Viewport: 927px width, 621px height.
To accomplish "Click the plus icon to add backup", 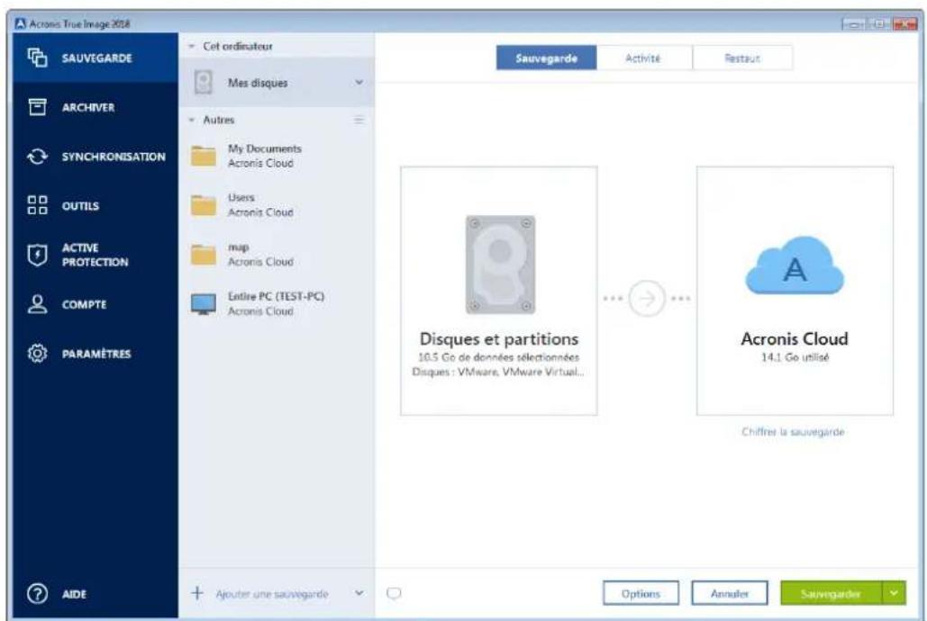I will [197, 593].
